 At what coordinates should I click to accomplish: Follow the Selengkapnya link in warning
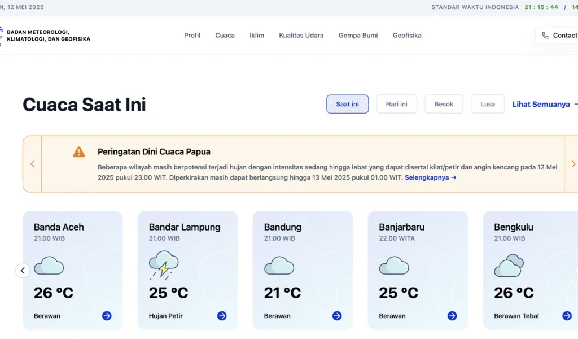click(430, 177)
